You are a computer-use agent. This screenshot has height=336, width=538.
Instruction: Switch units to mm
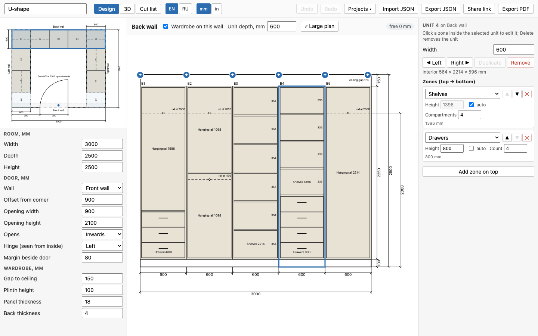(204, 9)
